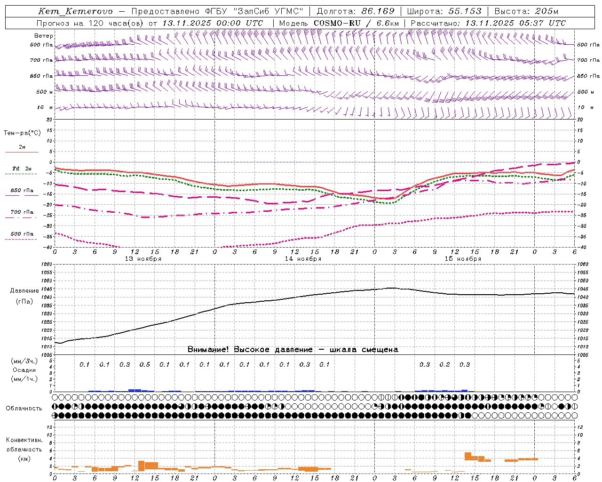Click the 'Осадки' precipitation label

(24, 370)
